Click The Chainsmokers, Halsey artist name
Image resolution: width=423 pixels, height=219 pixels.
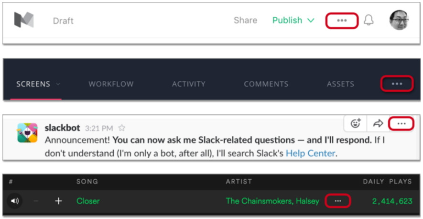(x=272, y=201)
